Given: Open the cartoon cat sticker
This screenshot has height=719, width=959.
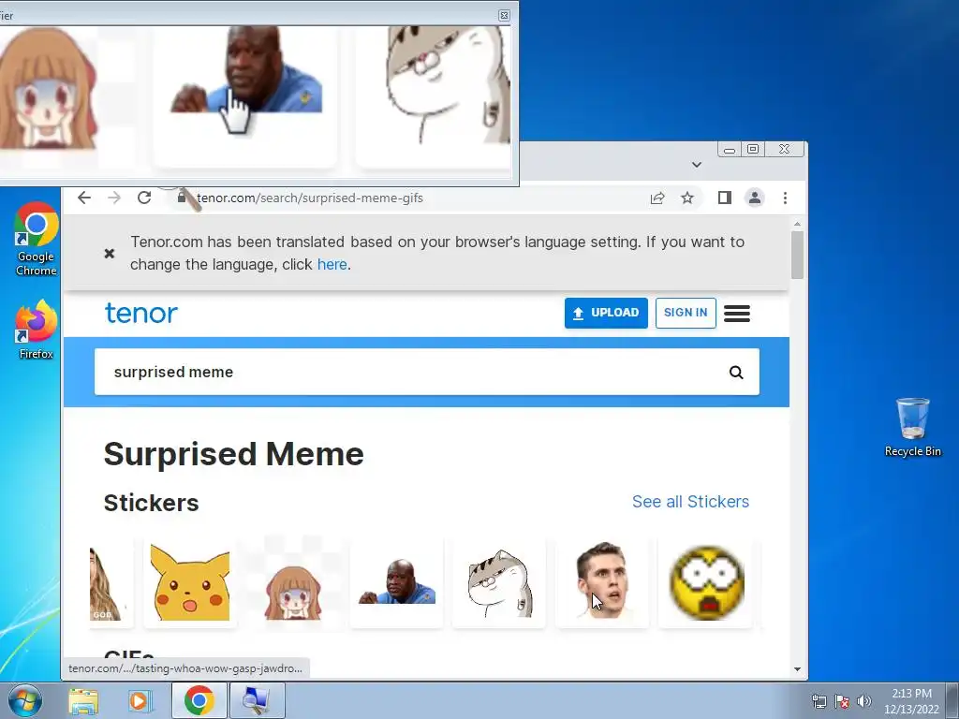Looking at the screenshot, I should 499,582.
